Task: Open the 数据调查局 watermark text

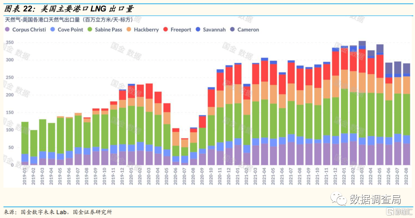Action: coord(375,199)
